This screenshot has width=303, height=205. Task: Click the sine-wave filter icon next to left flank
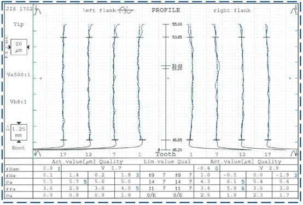click(126, 10)
